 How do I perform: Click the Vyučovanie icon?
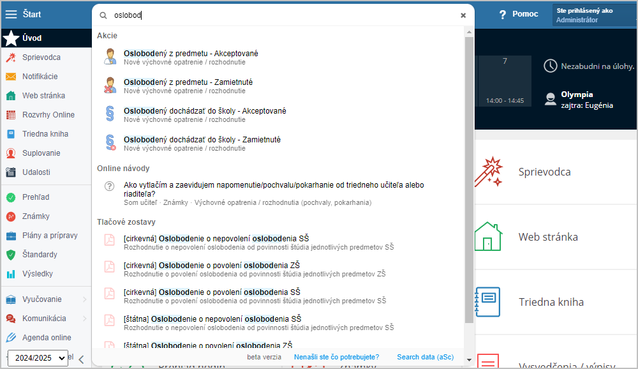11,300
